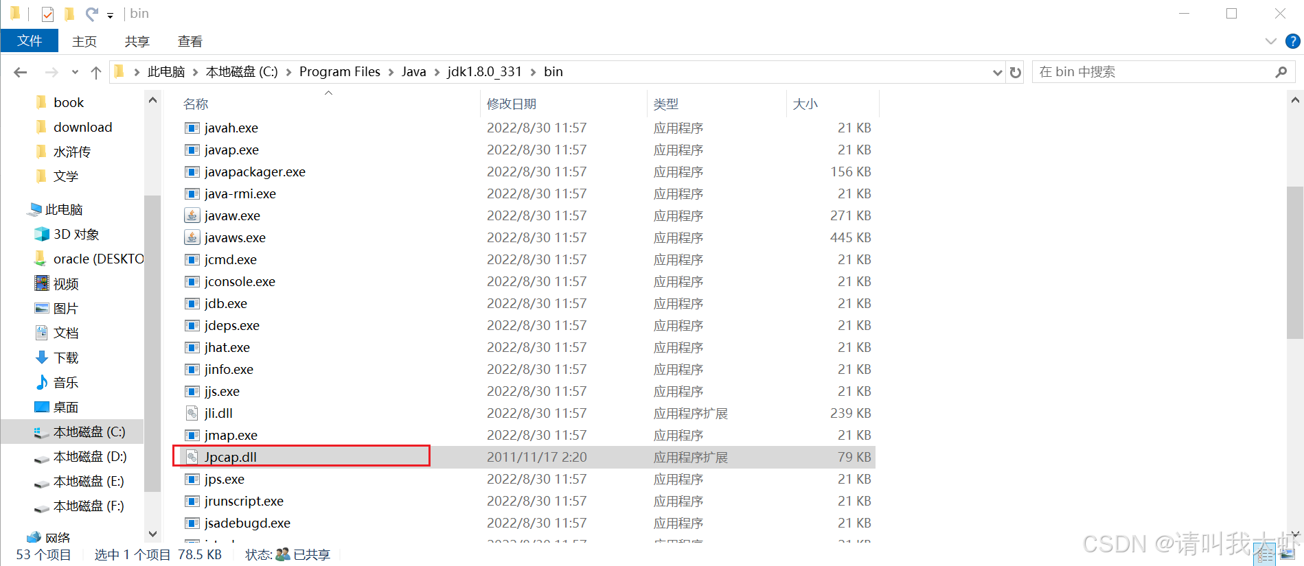Click the 文档 document icon in sidebar
The height and width of the screenshot is (566, 1304).
(42, 333)
